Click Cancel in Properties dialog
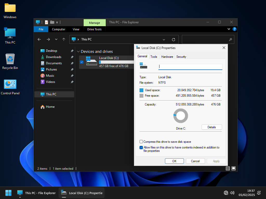This screenshot has width=266, height=199. click(195, 161)
